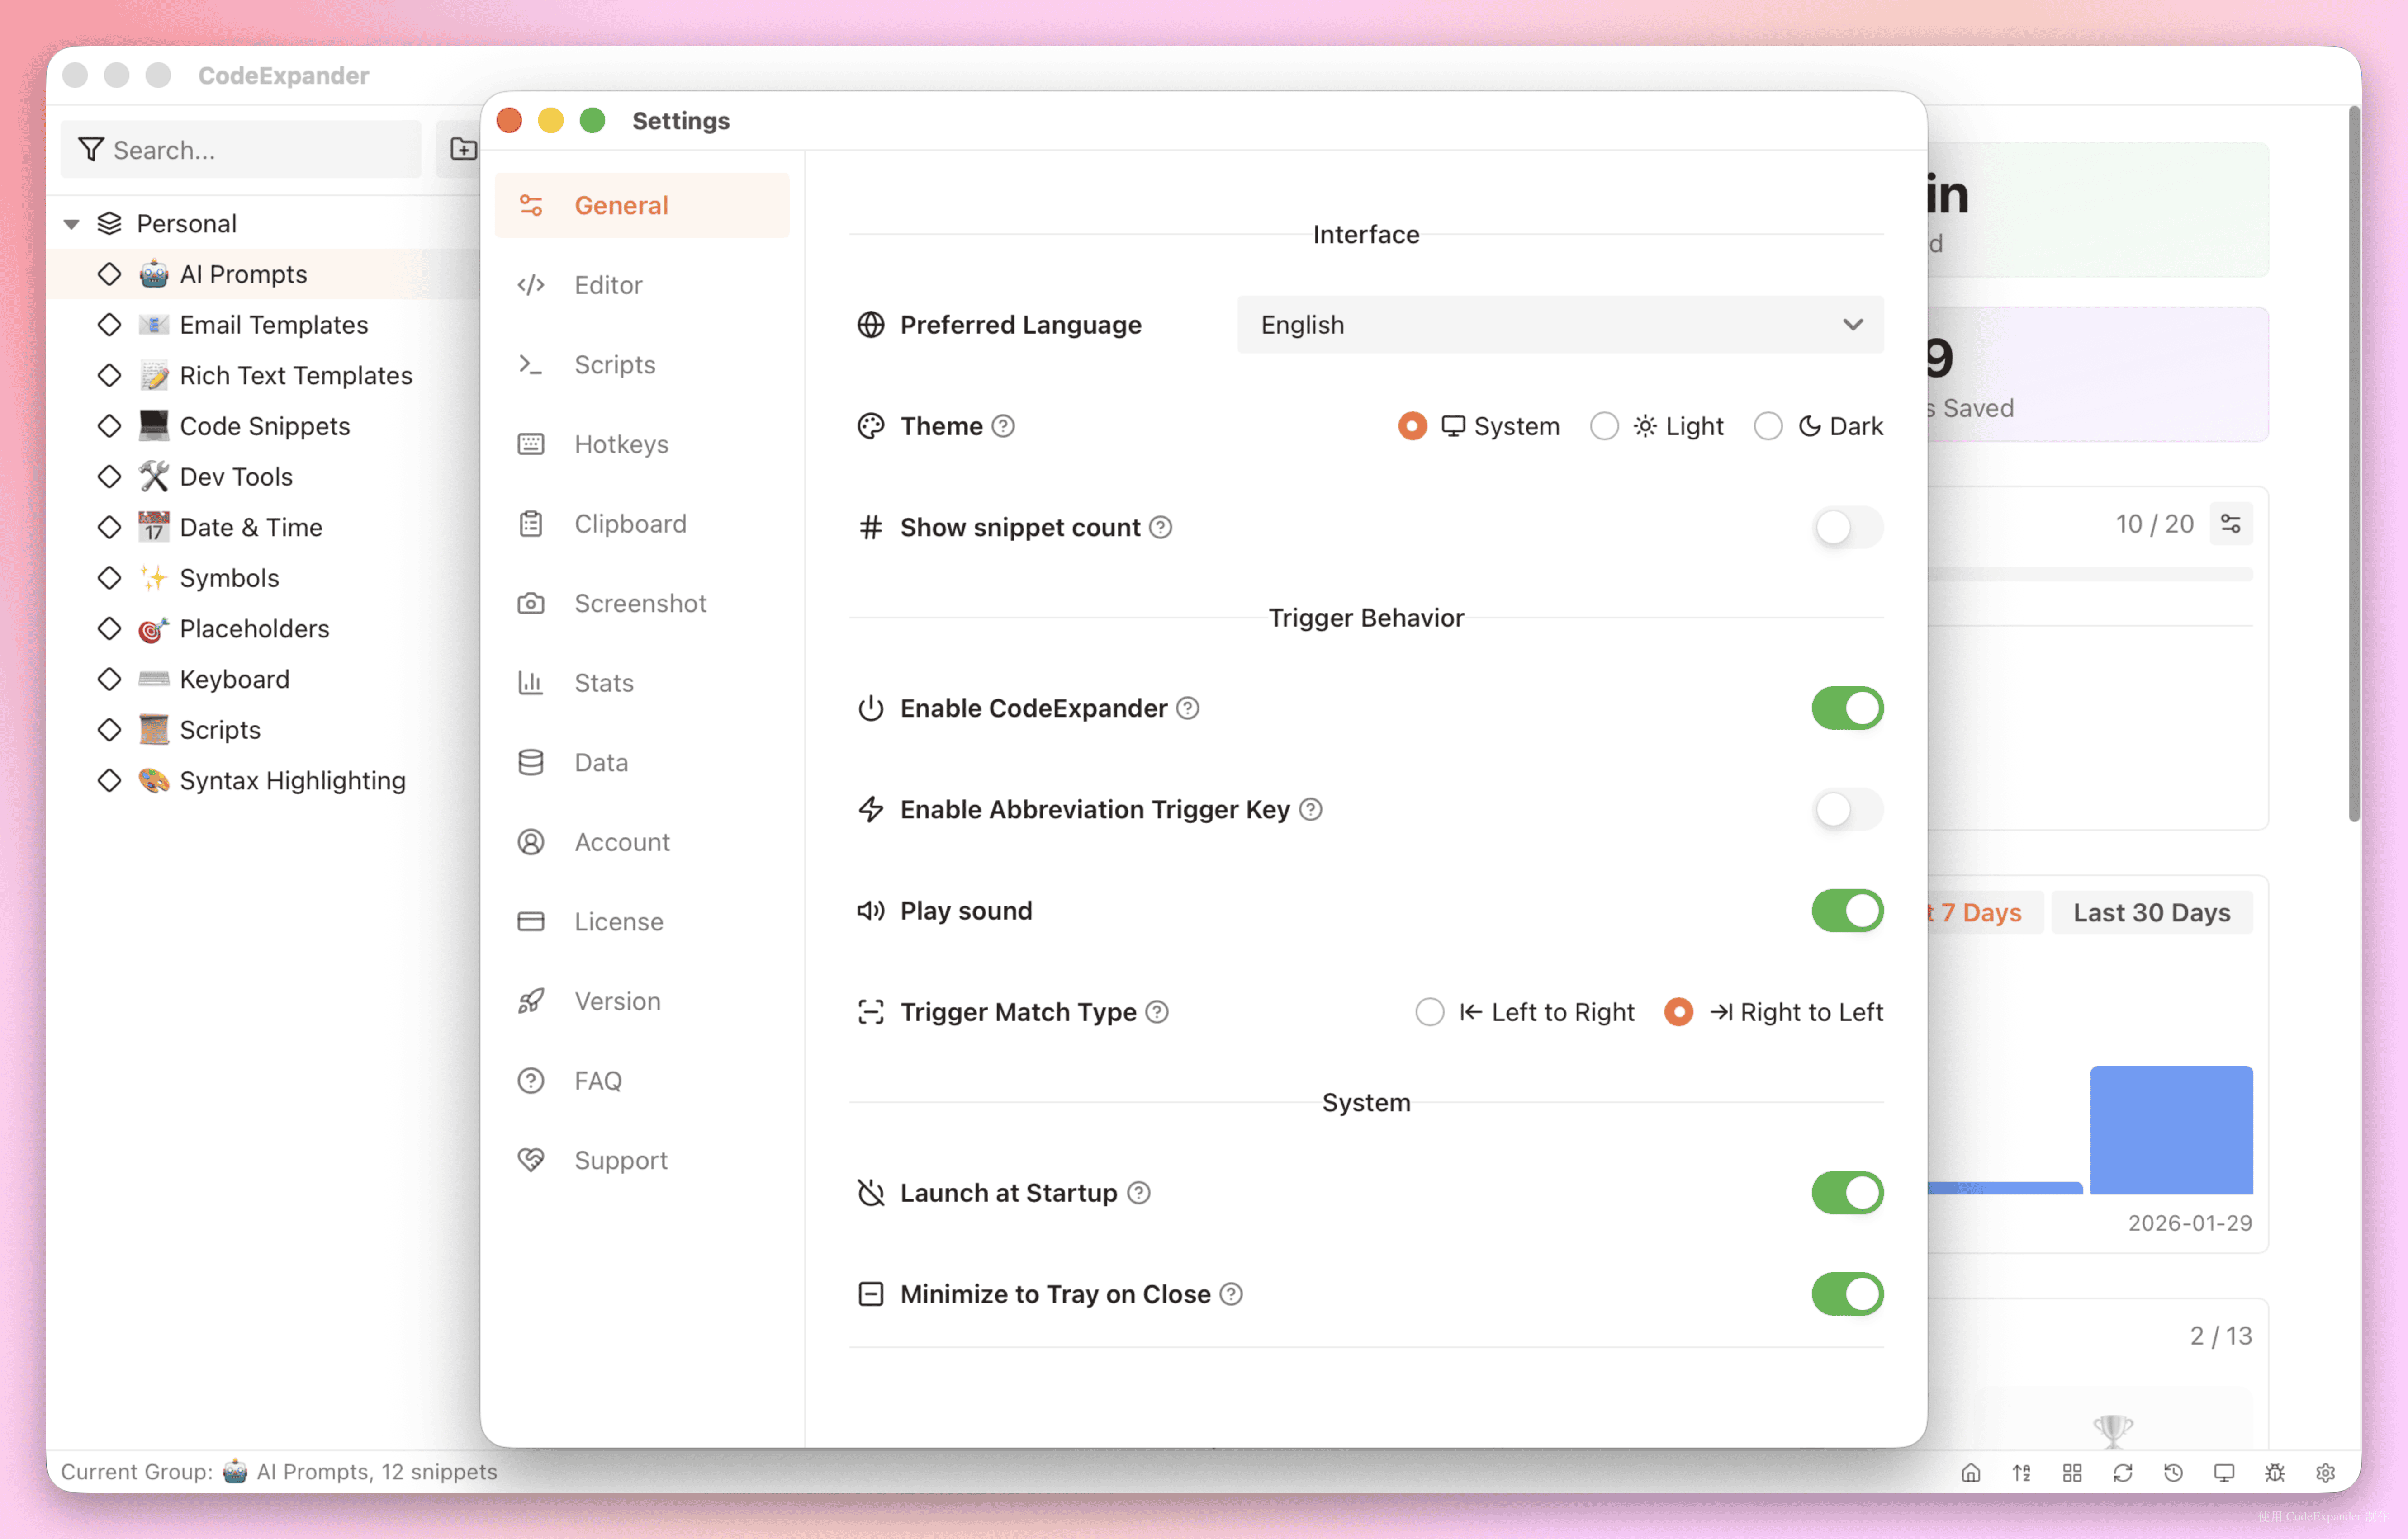
Task: Switch to the License settings tab
Action: 618,921
